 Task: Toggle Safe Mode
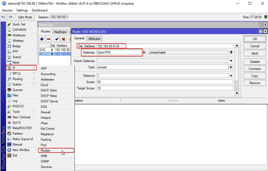click(x=25, y=17)
